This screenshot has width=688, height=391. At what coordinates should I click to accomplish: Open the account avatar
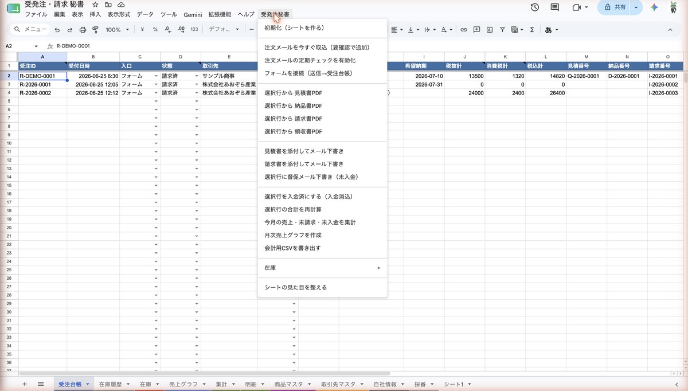[x=674, y=7]
